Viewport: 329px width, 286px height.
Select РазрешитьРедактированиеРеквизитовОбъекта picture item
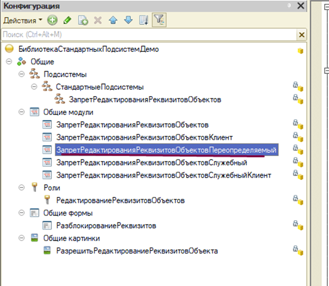(137, 250)
